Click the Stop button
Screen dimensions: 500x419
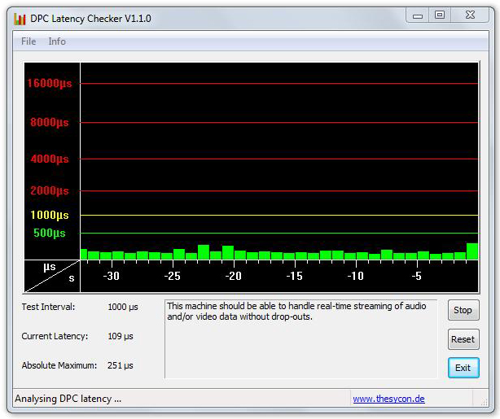[x=463, y=310]
